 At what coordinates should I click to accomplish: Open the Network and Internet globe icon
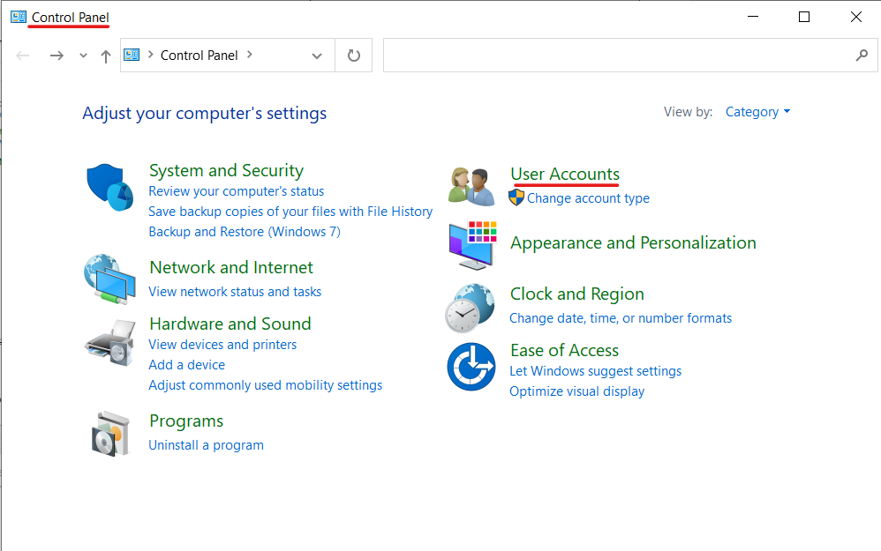click(x=109, y=279)
